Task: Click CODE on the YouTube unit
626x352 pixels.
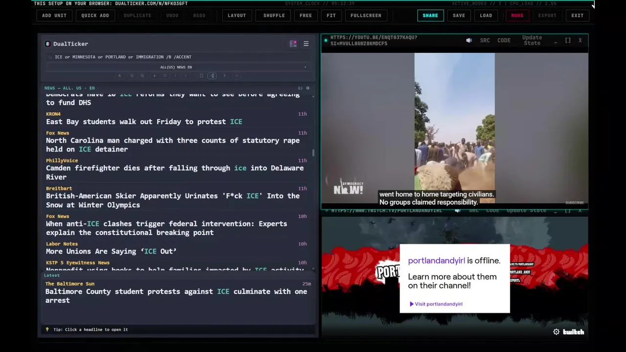Action: 504,41
